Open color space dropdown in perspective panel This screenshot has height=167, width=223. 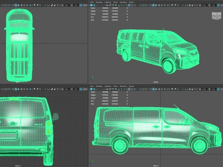click(x=222, y=5)
